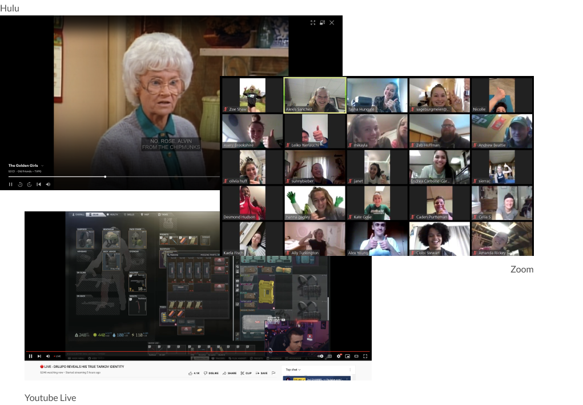
Task: Click the 'S3 E1 - Old Friends' episode text
Action: click(20, 171)
